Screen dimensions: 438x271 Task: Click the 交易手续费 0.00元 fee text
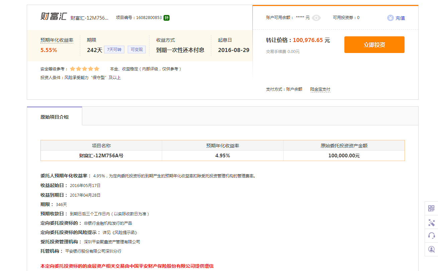(283, 52)
